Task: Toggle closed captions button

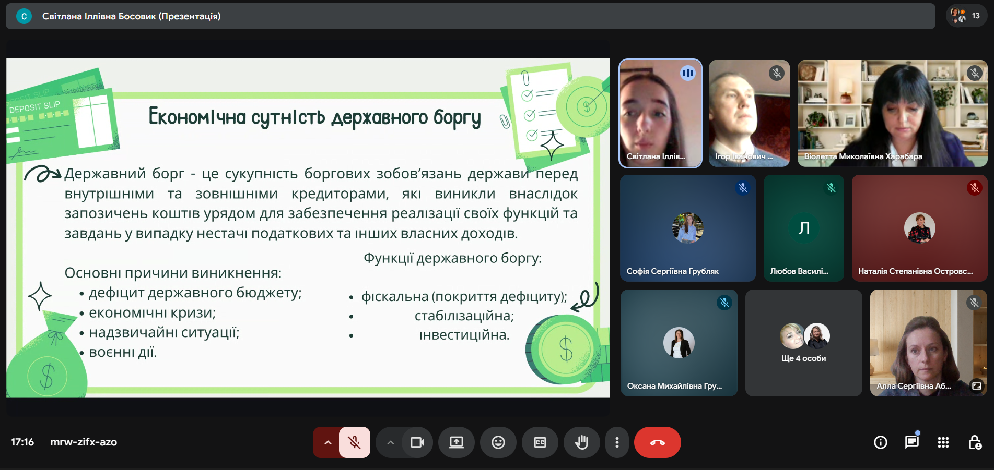Action: [x=540, y=442]
